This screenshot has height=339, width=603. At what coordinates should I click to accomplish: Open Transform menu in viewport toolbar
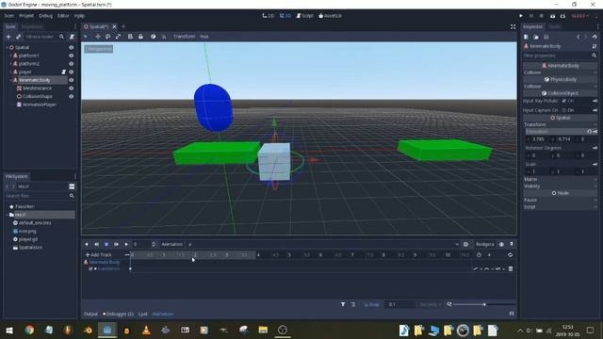pos(184,37)
